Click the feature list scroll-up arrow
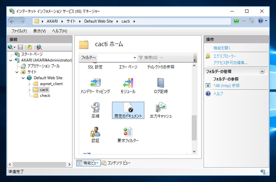276x182 pixels. (194, 66)
